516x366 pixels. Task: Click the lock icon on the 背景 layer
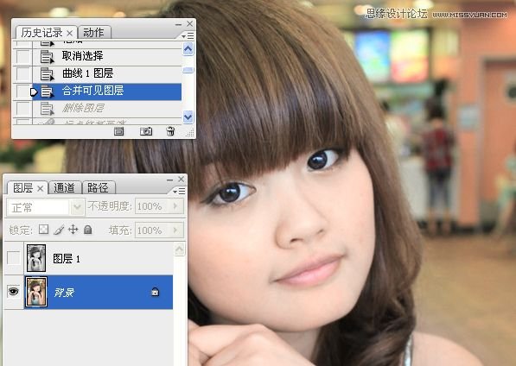(155, 292)
